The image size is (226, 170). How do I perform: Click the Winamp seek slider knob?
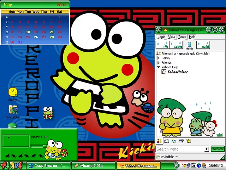click(45, 146)
